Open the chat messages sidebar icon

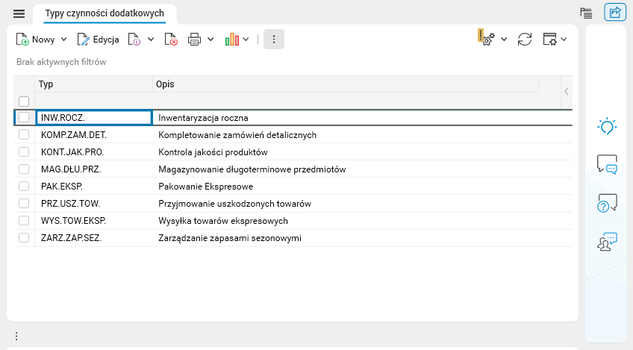coord(607,164)
